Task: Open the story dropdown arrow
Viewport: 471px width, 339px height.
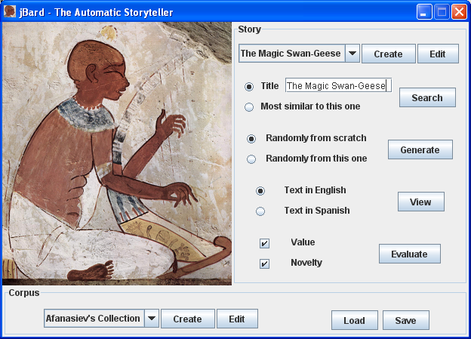Action: pos(352,54)
